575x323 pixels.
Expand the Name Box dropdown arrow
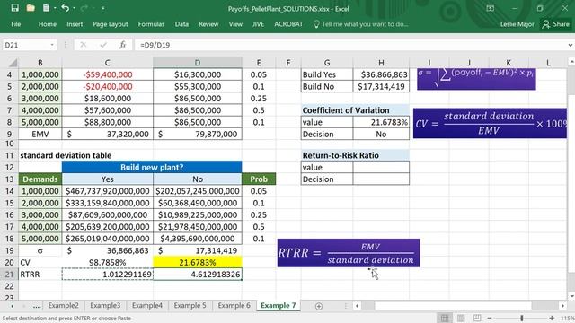point(52,45)
